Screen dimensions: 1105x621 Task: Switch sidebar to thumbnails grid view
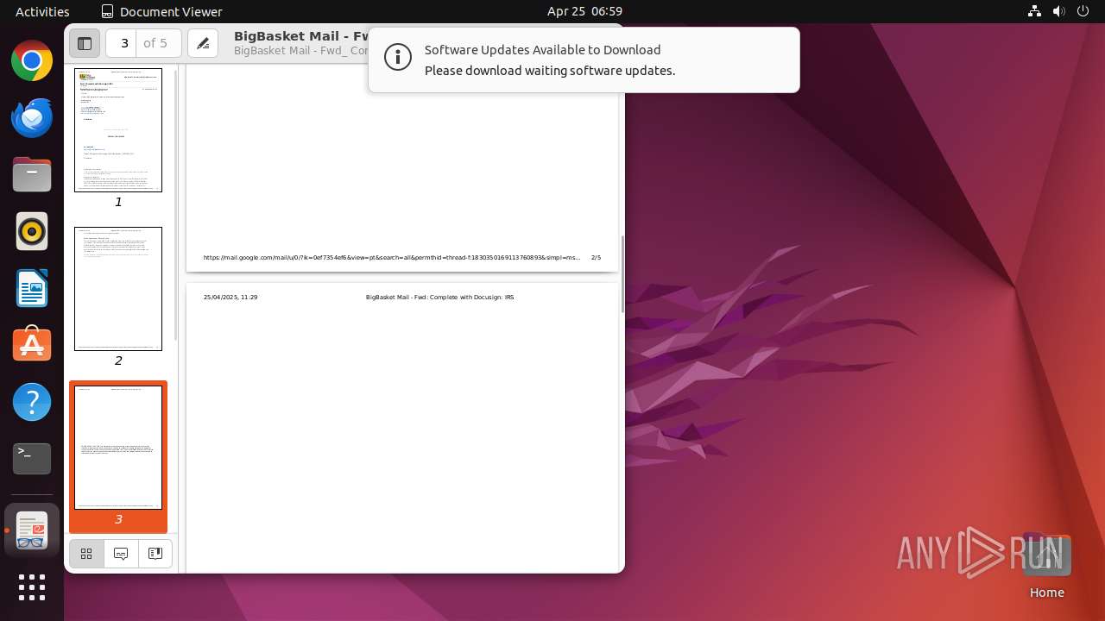click(86, 554)
